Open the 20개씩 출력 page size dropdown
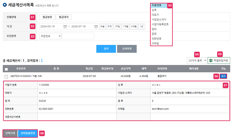 coord(197,60)
